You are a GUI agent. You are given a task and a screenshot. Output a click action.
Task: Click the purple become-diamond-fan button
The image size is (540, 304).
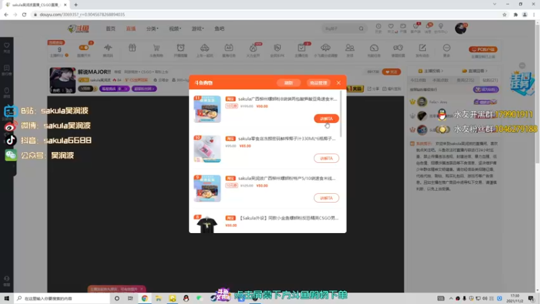tap(486, 90)
